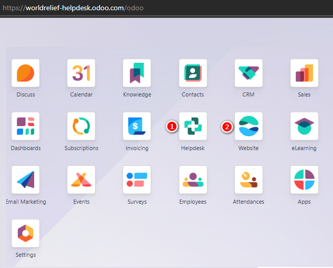This screenshot has width=333, height=268.
Task: Click the Events label text
Action: point(81,202)
